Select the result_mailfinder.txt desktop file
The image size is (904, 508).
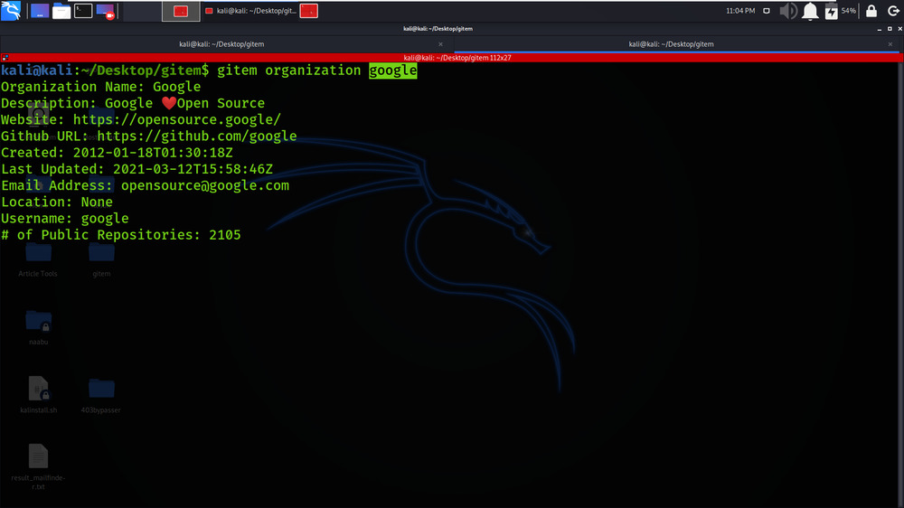(38, 467)
